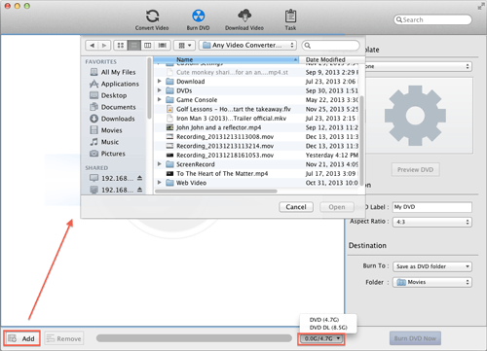
Task: Sort files by the Name column
Action: 226,59
